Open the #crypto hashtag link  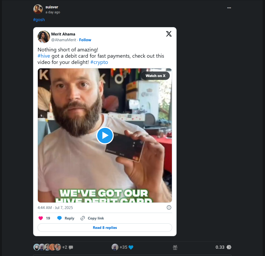99,62
